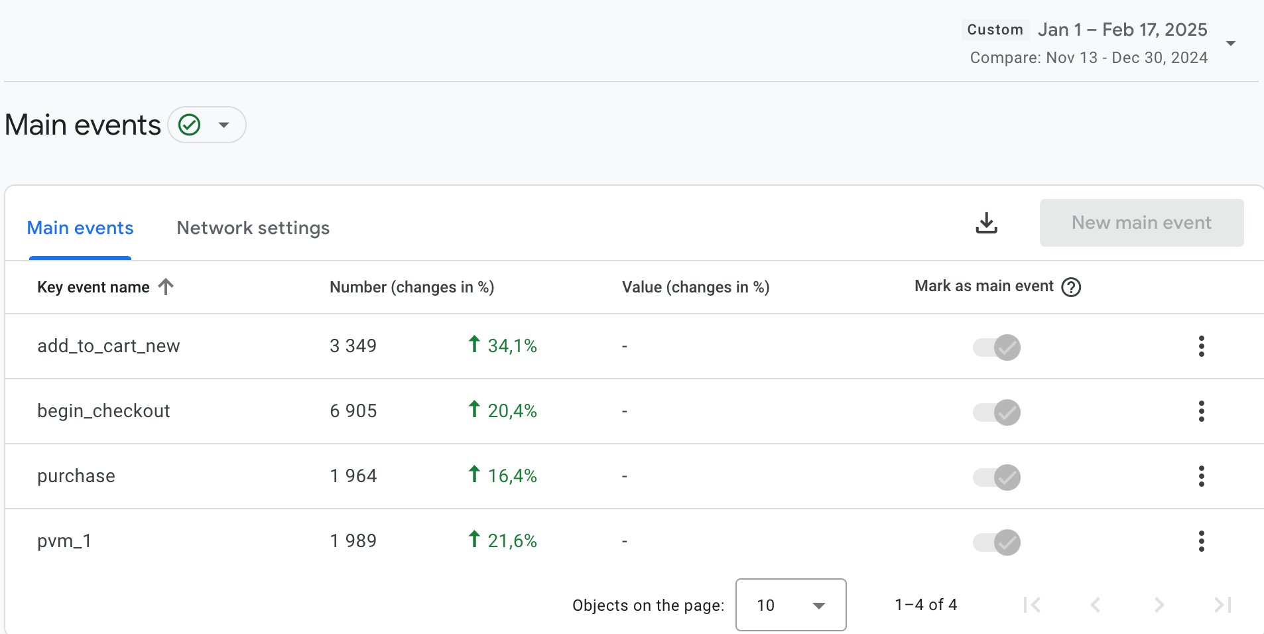
Task: Select the purchase event name
Action: [x=76, y=476]
